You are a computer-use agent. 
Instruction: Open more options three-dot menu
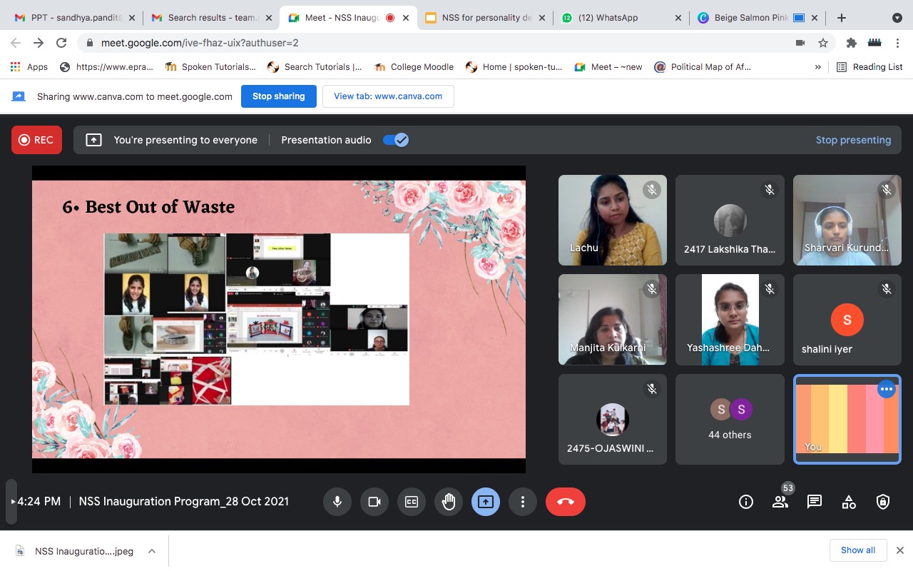pyautogui.click(x=523, y=502)
